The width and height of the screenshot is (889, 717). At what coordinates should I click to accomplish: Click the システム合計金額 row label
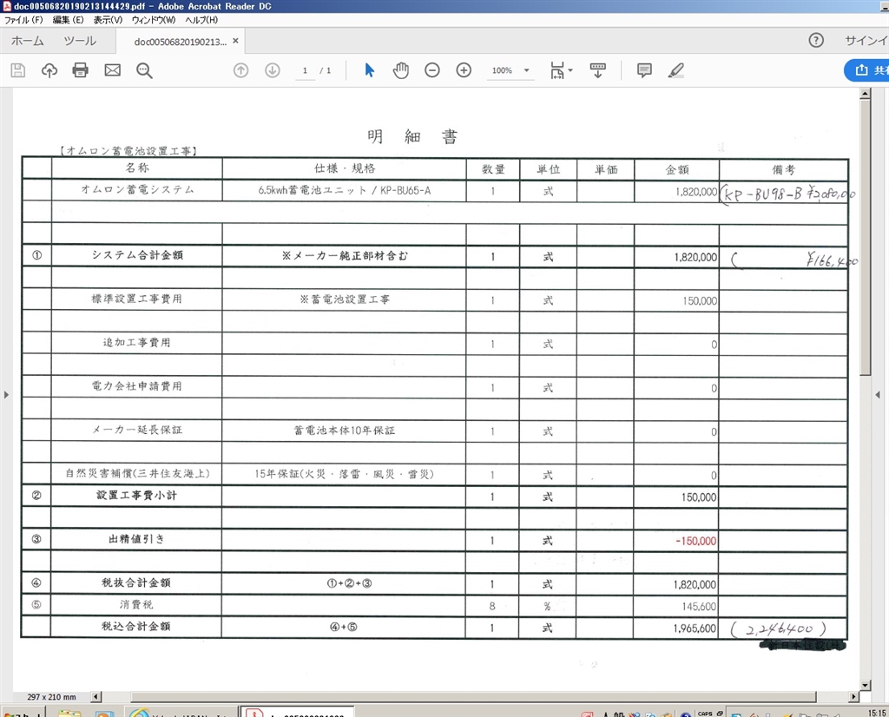[x=137, y=255]
